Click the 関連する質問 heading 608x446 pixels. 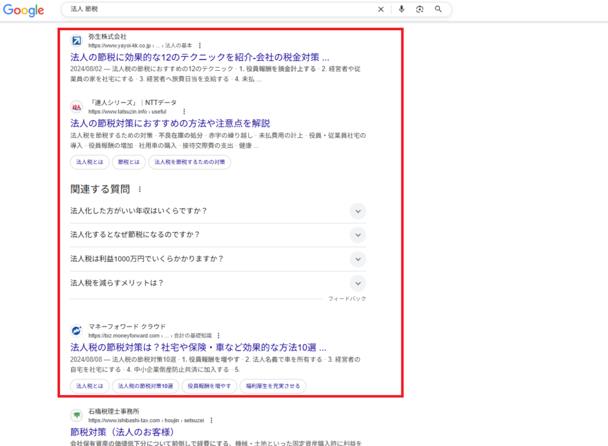[x=100, y=189]
